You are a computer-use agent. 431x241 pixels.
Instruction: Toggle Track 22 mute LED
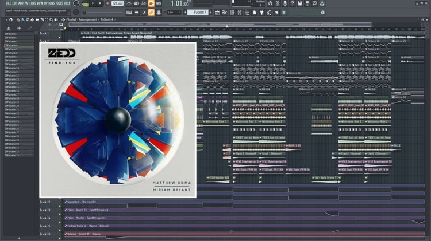tap(60, 206)
